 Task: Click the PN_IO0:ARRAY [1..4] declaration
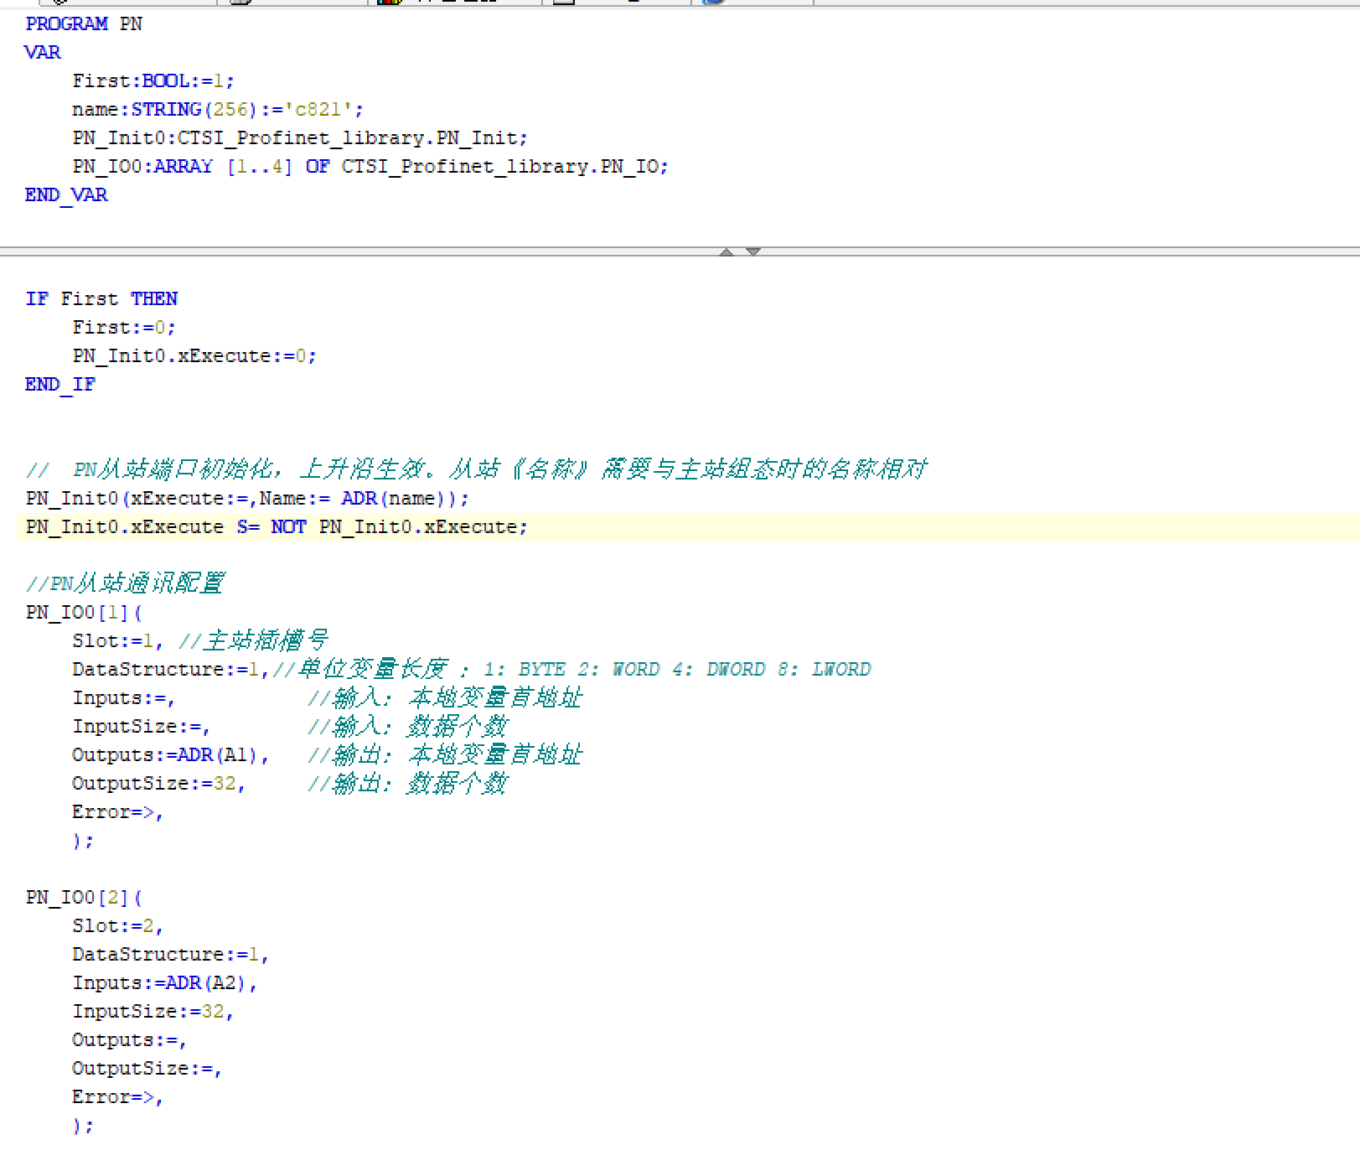[370, 167]
